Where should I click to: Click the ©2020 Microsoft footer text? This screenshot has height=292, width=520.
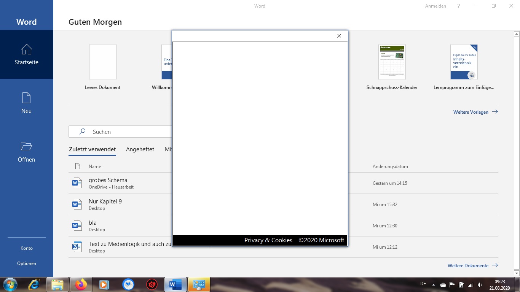click(x=321, y=240)
